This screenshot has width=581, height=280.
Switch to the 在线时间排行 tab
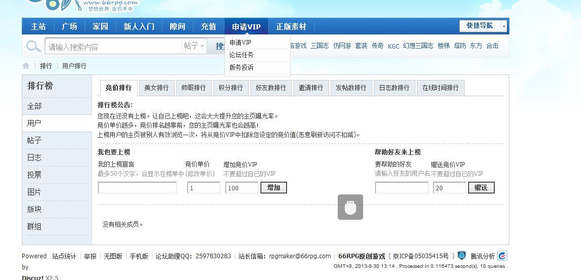pyautogui.click(x=440, y=88)
